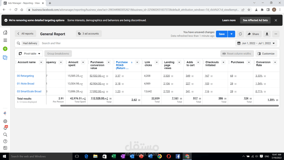Open the help question mark icon

[x=5, y=141]
